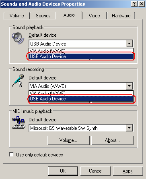Toggle Use only default devices checkbox

[11, 154]
